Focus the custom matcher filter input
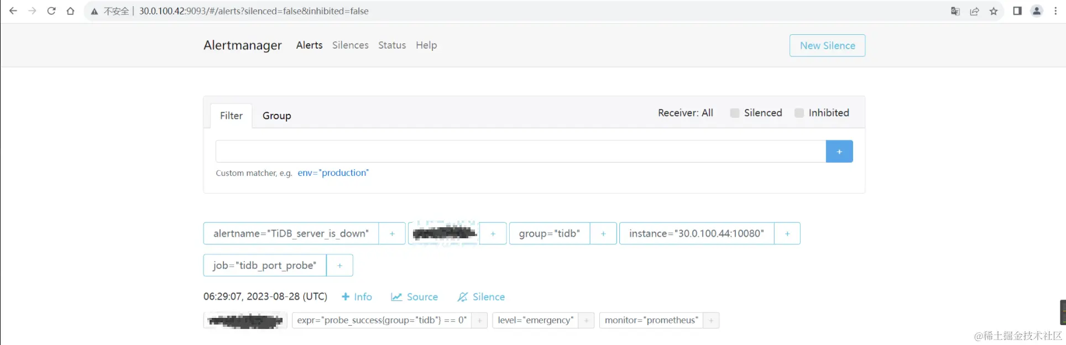 [x=521, y=151]
